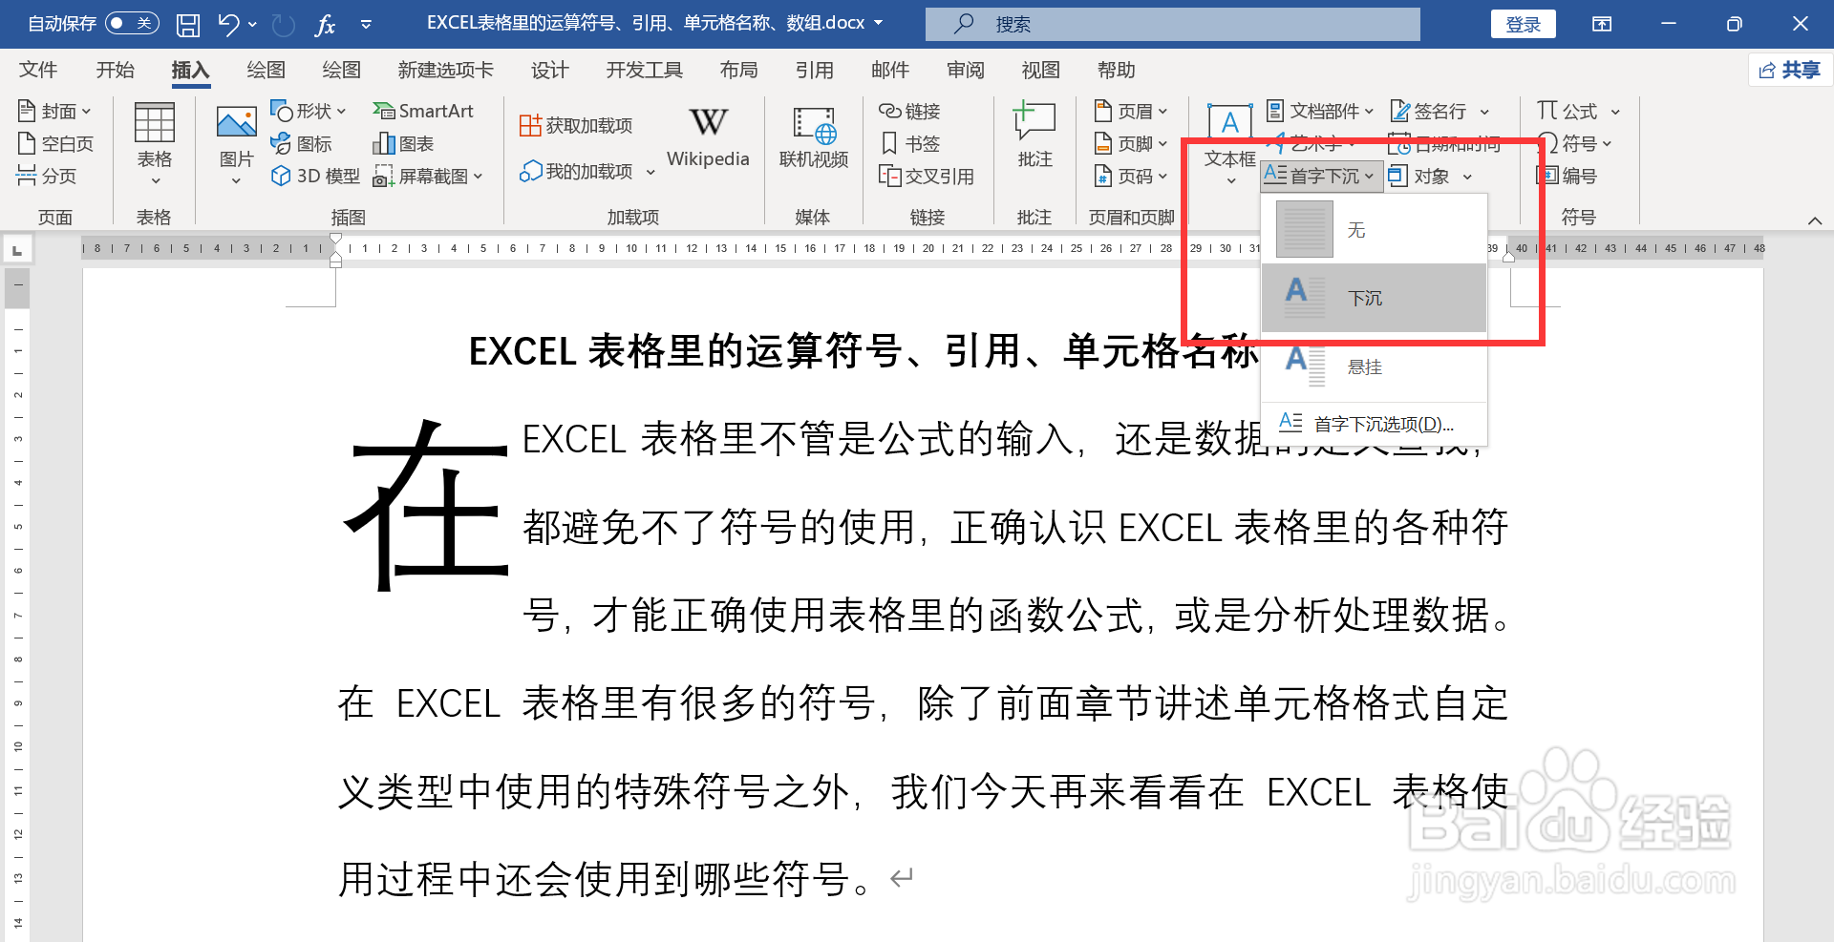This screenshot has height=942, width=1834.
Task: Switch to the 布局 tab
Action: (x=739, y=70)
